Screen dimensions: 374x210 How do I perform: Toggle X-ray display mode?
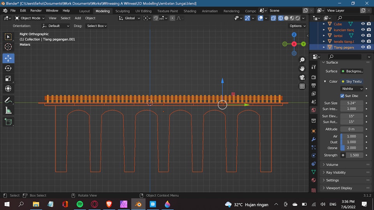[273, 18]
